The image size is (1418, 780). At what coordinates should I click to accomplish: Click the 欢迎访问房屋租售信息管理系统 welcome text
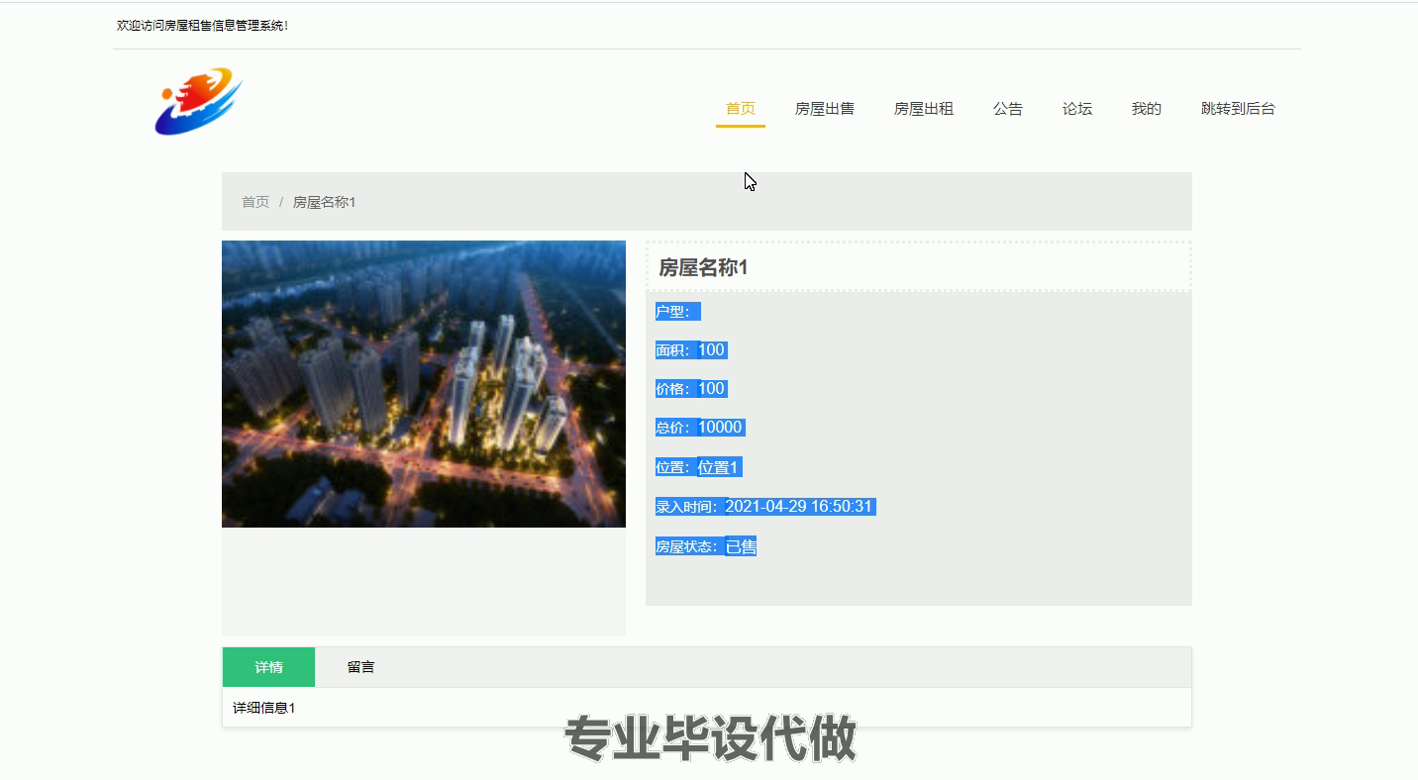click(x=202, y=26)
